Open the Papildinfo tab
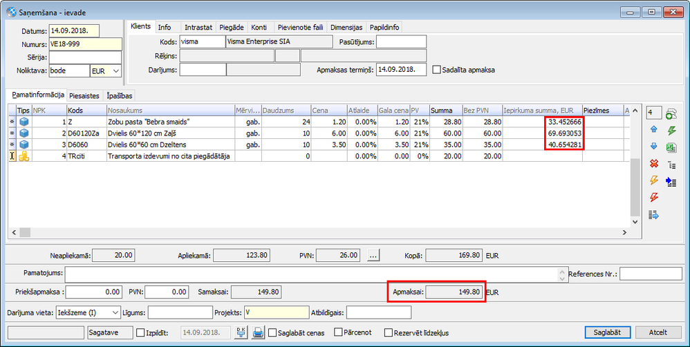The height and width of the screenshot is (347, 690). pos(384,27)
